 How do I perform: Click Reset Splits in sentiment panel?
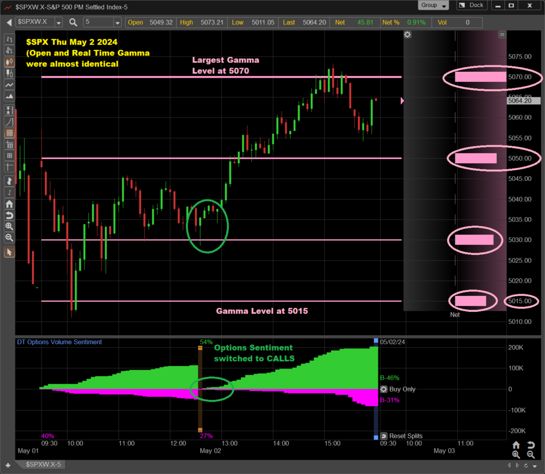pyautogui.click(x=402, y=436)
